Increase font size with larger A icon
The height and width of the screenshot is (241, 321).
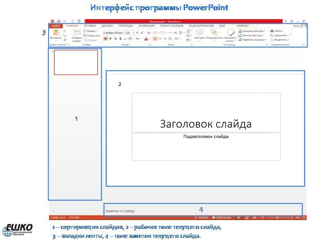pyautogui.click(x=137, y=33)
